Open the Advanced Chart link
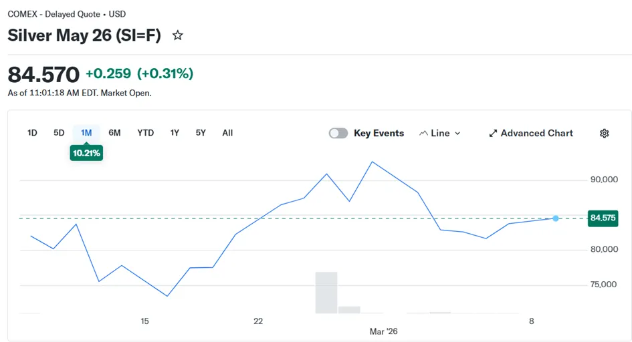 point(536,134)
